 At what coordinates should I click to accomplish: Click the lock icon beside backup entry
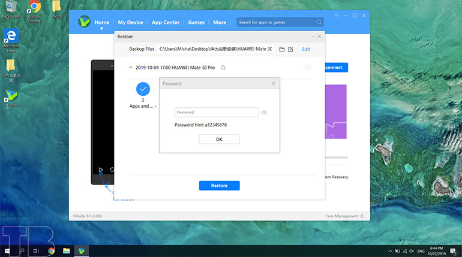point(223,67)
